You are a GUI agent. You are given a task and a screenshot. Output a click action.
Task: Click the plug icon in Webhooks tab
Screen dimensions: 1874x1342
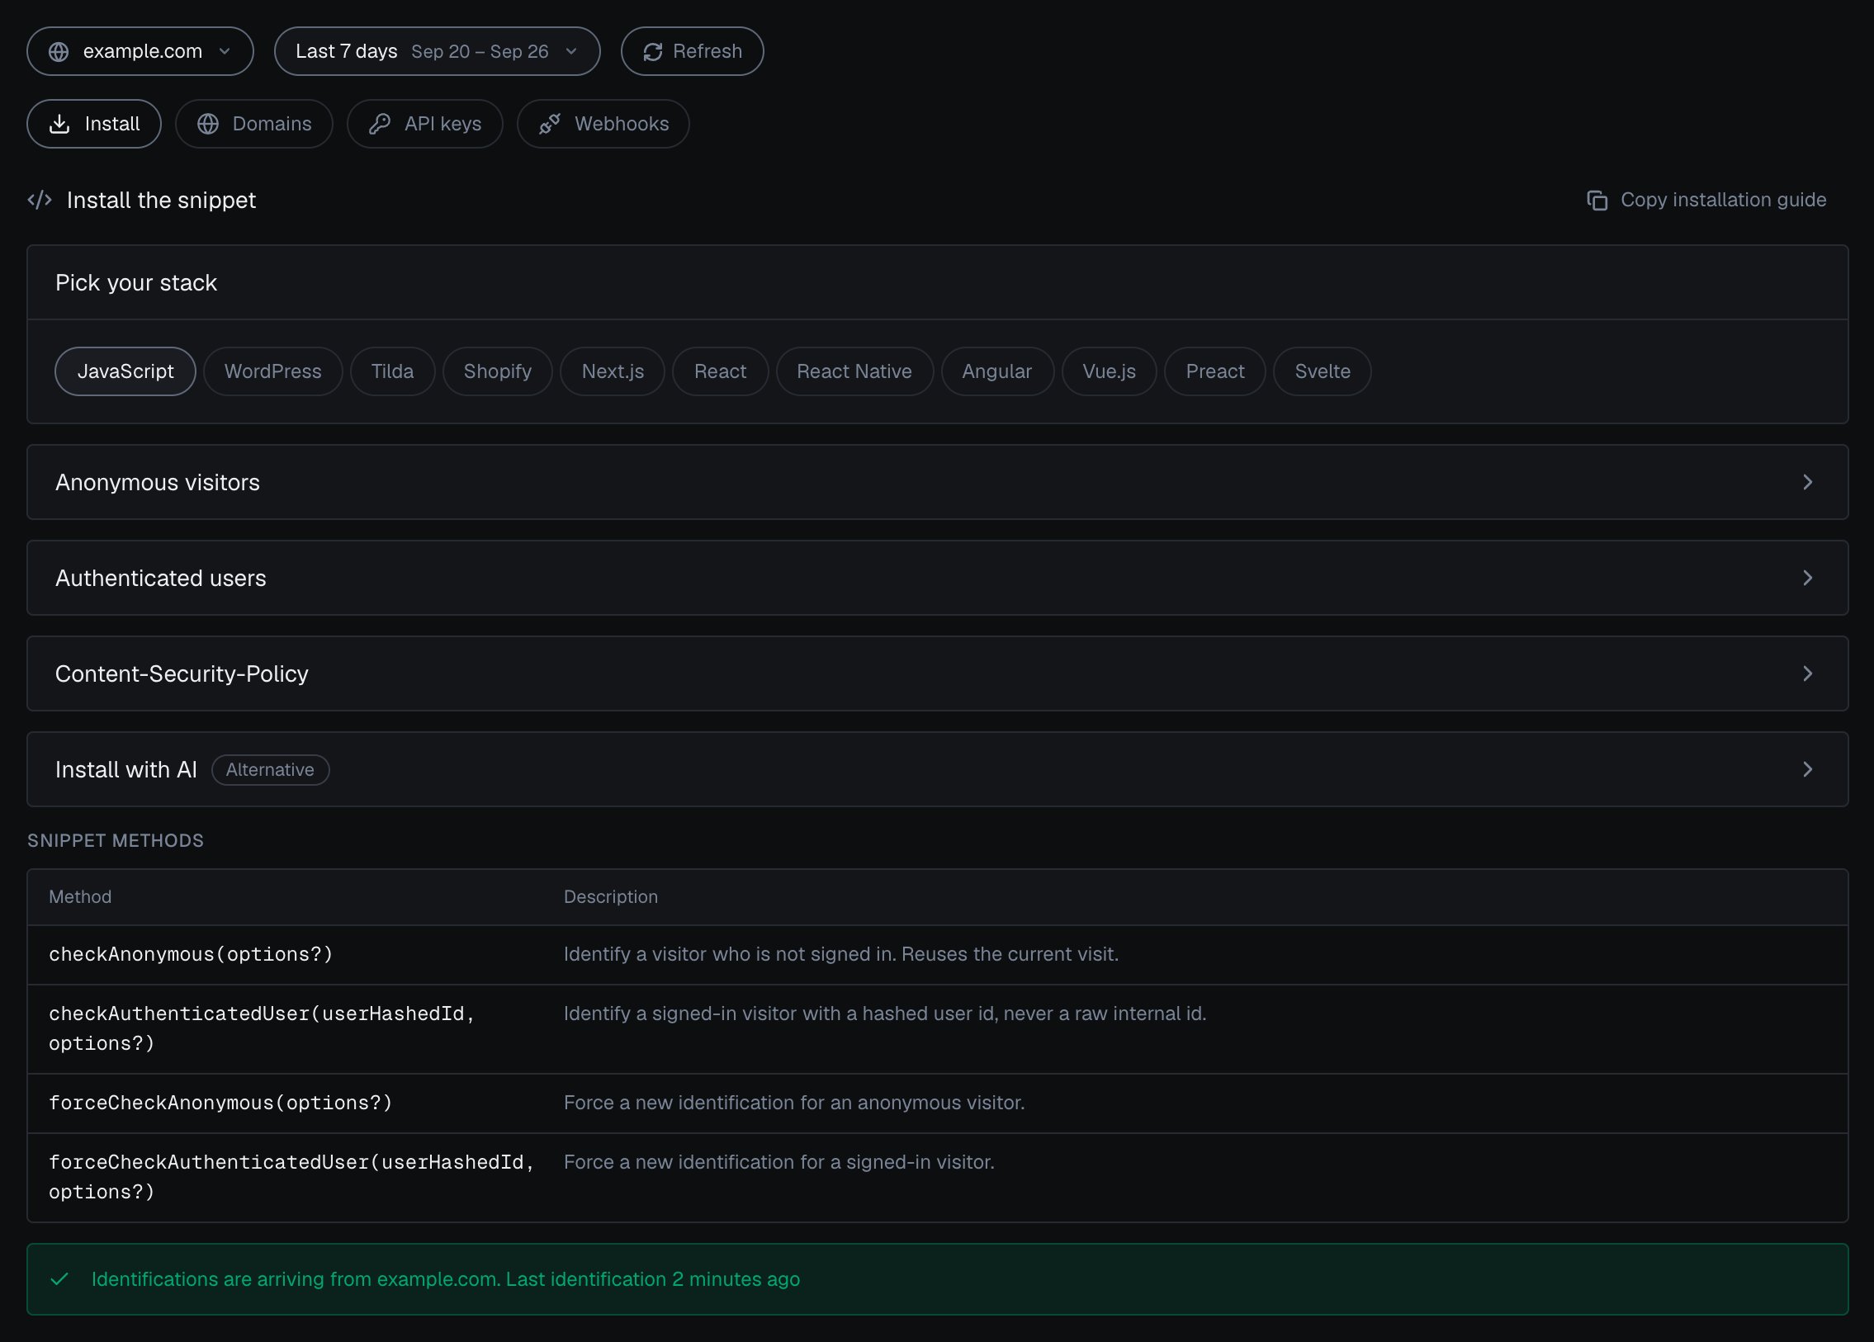pyautogui.click(x=550, y=124)
